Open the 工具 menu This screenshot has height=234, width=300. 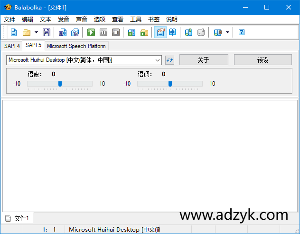(x=136, y=19)
